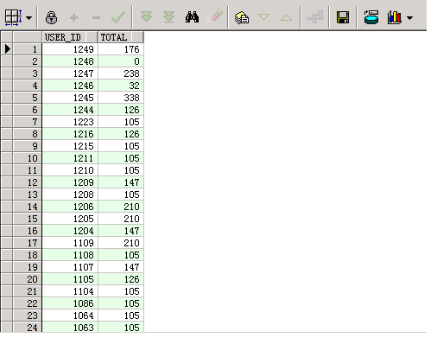Click the eraser clear record icon
Image resolution: width=437 pixels, height=338 pixels.
[x=214, y=16]
